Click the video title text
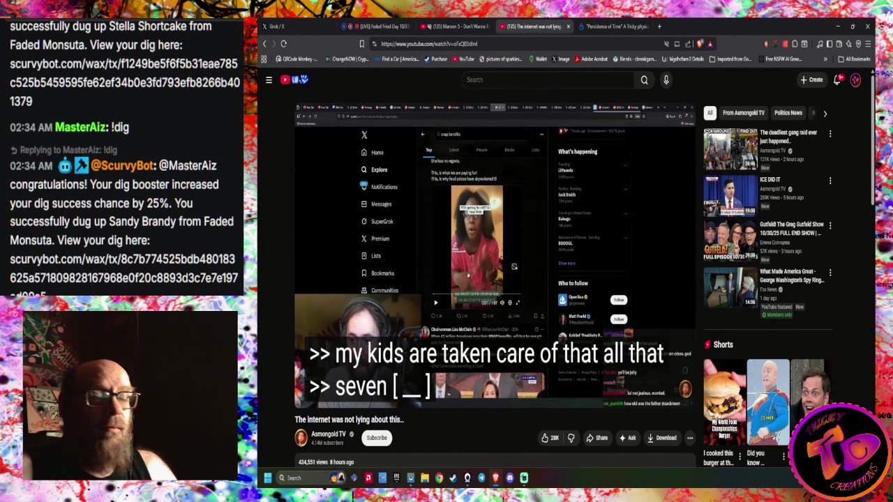This screenshot has width=893, height=502. coord(349,420)
